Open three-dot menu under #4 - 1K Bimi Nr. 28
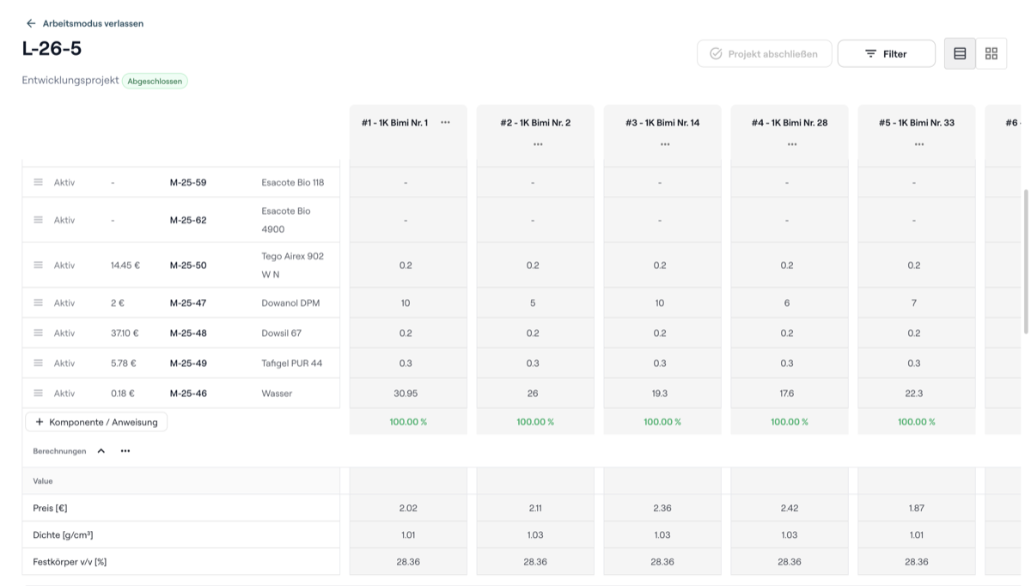The height and width of the screenshot is (586, 1031). 792,143
